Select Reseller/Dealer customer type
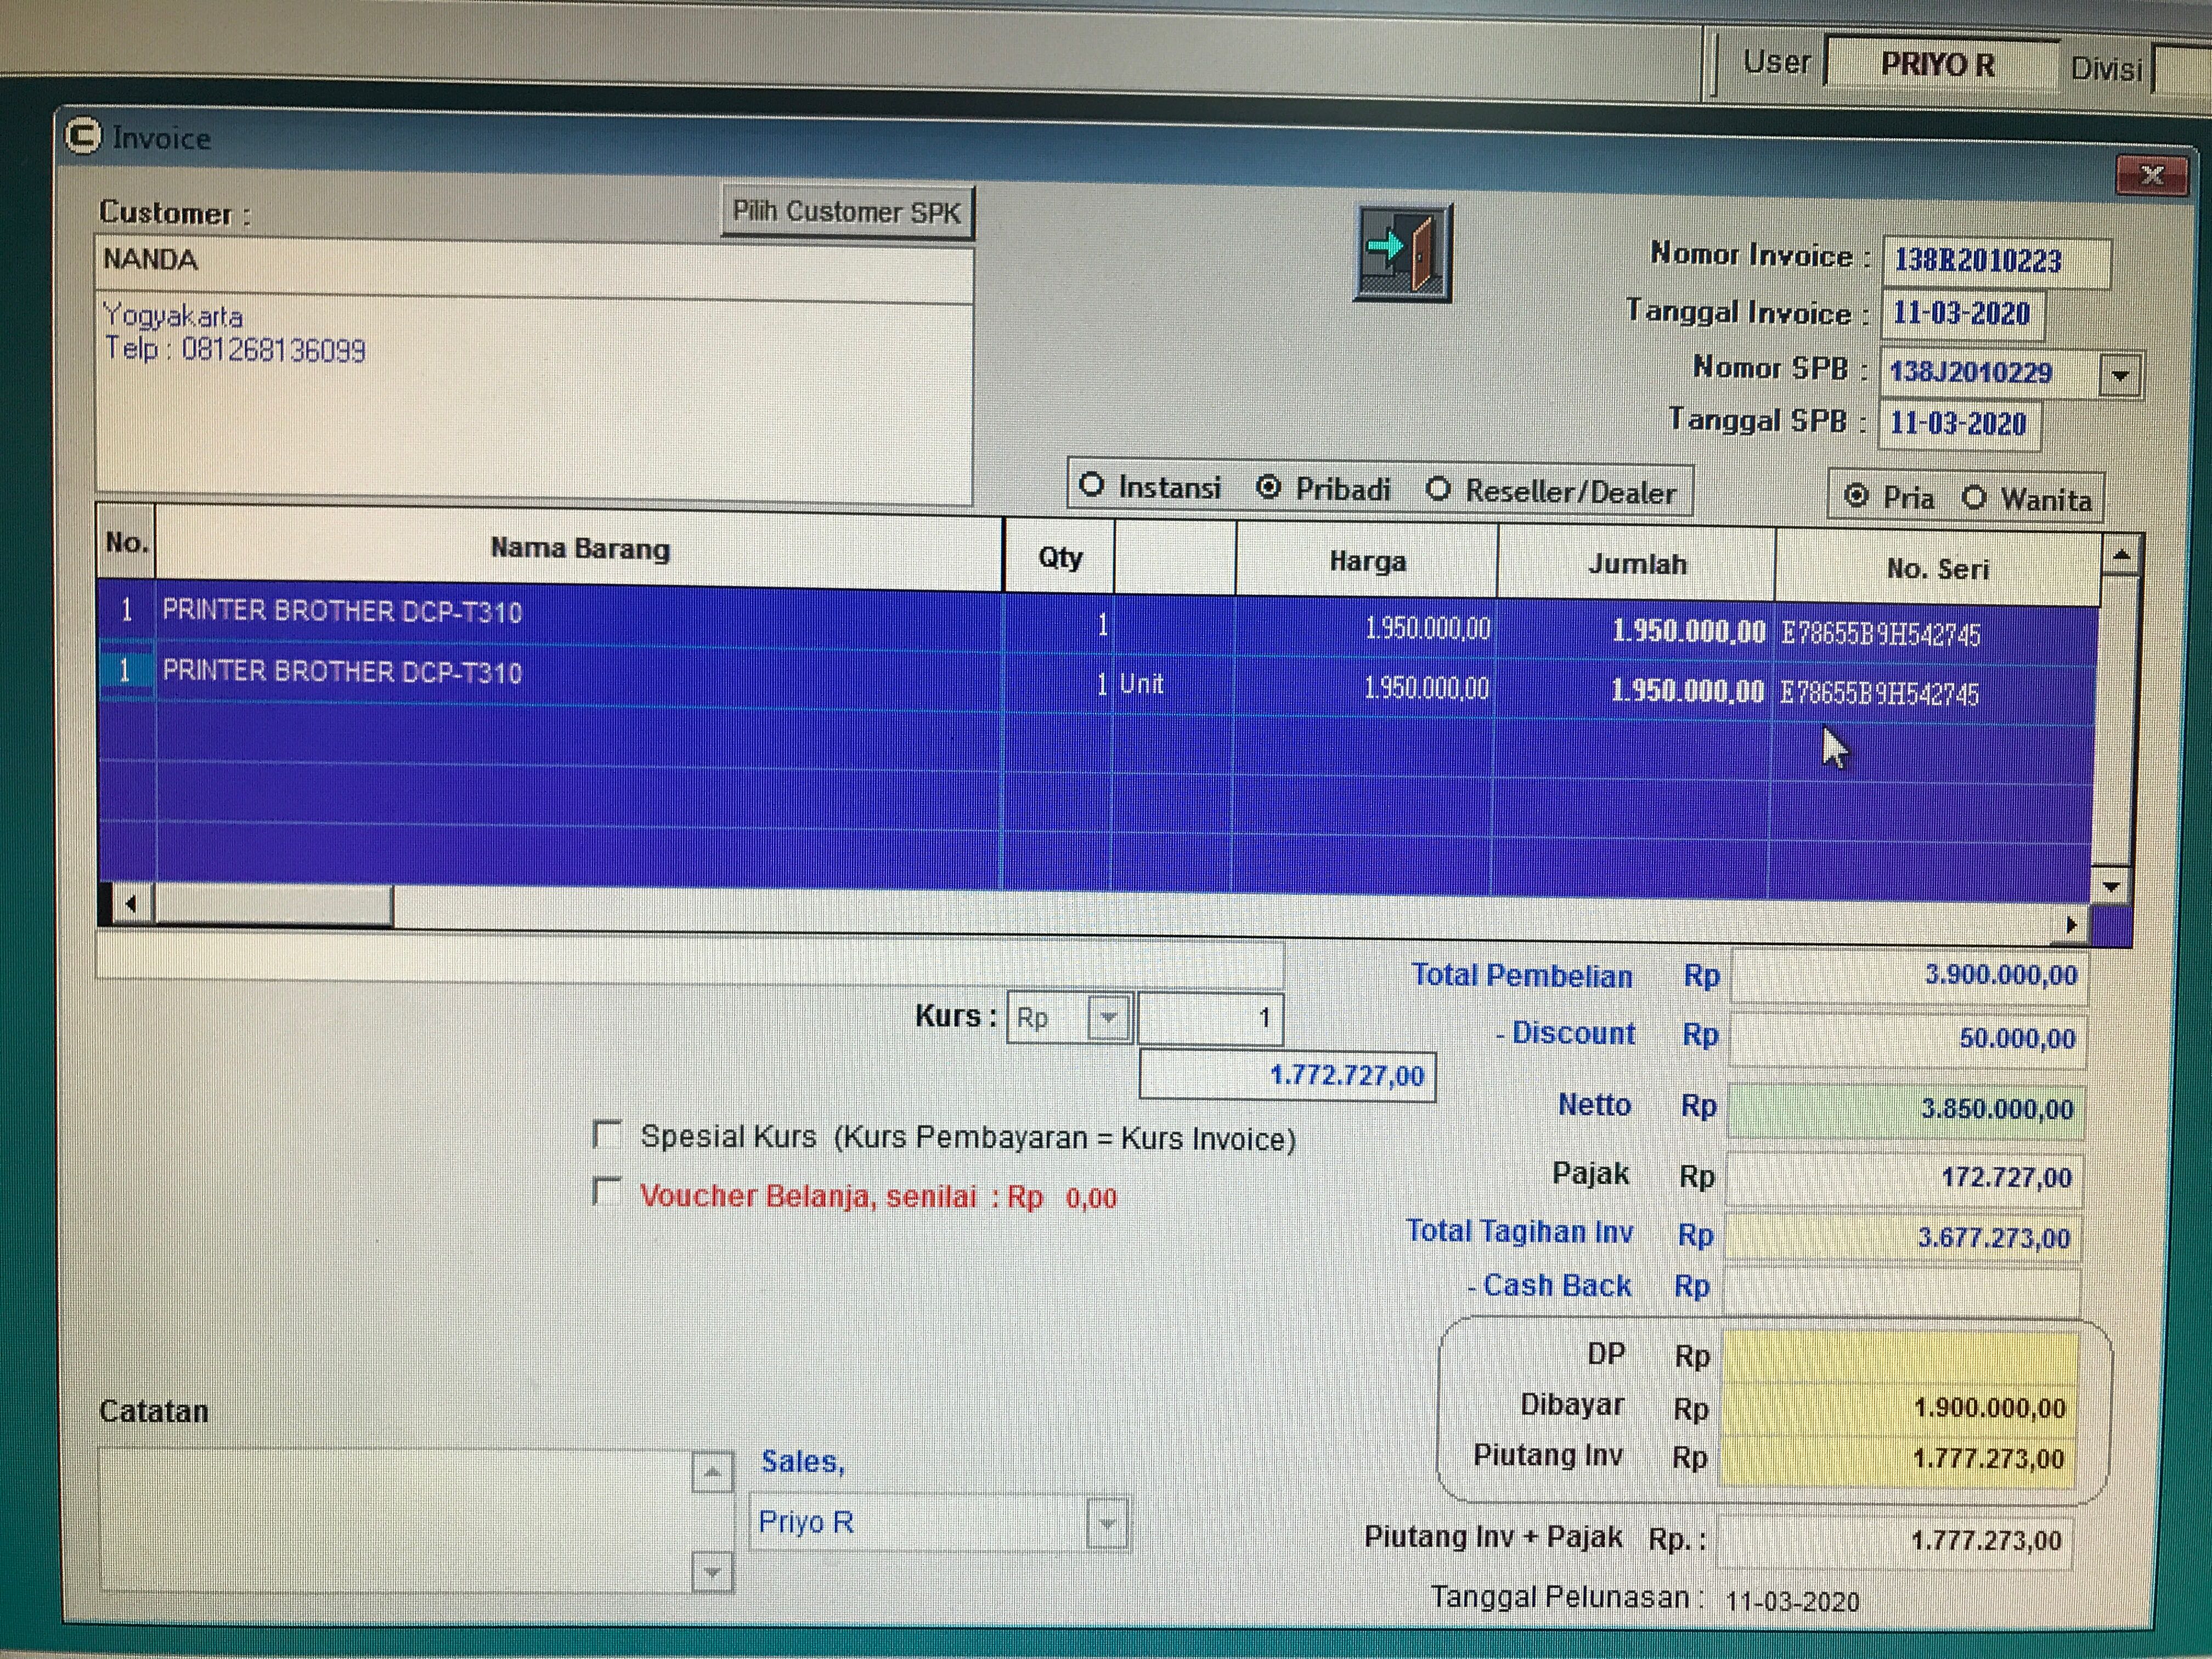 (1438, 489)
